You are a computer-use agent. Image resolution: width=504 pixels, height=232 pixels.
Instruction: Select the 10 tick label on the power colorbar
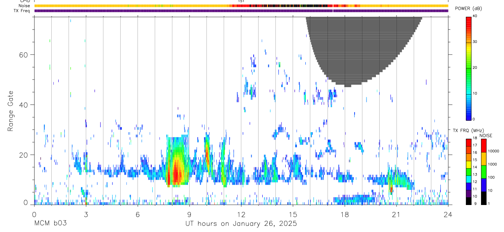[x=475, y=93]
